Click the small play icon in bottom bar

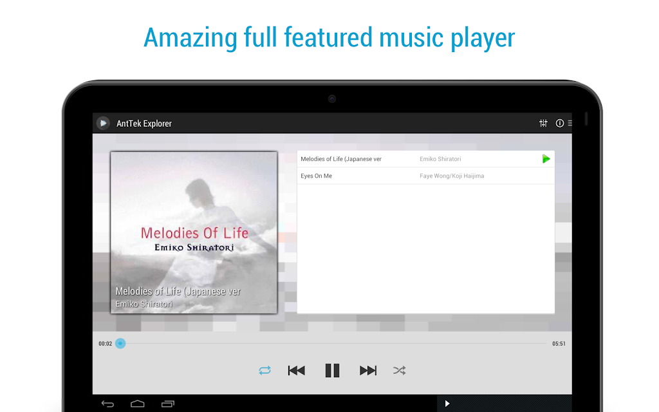[447, 404]
